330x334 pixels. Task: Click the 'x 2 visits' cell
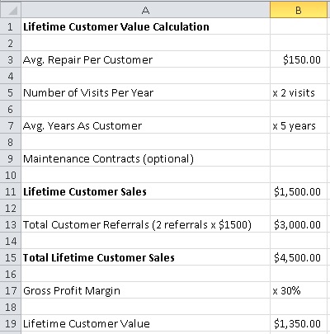(x=299, y=92)
